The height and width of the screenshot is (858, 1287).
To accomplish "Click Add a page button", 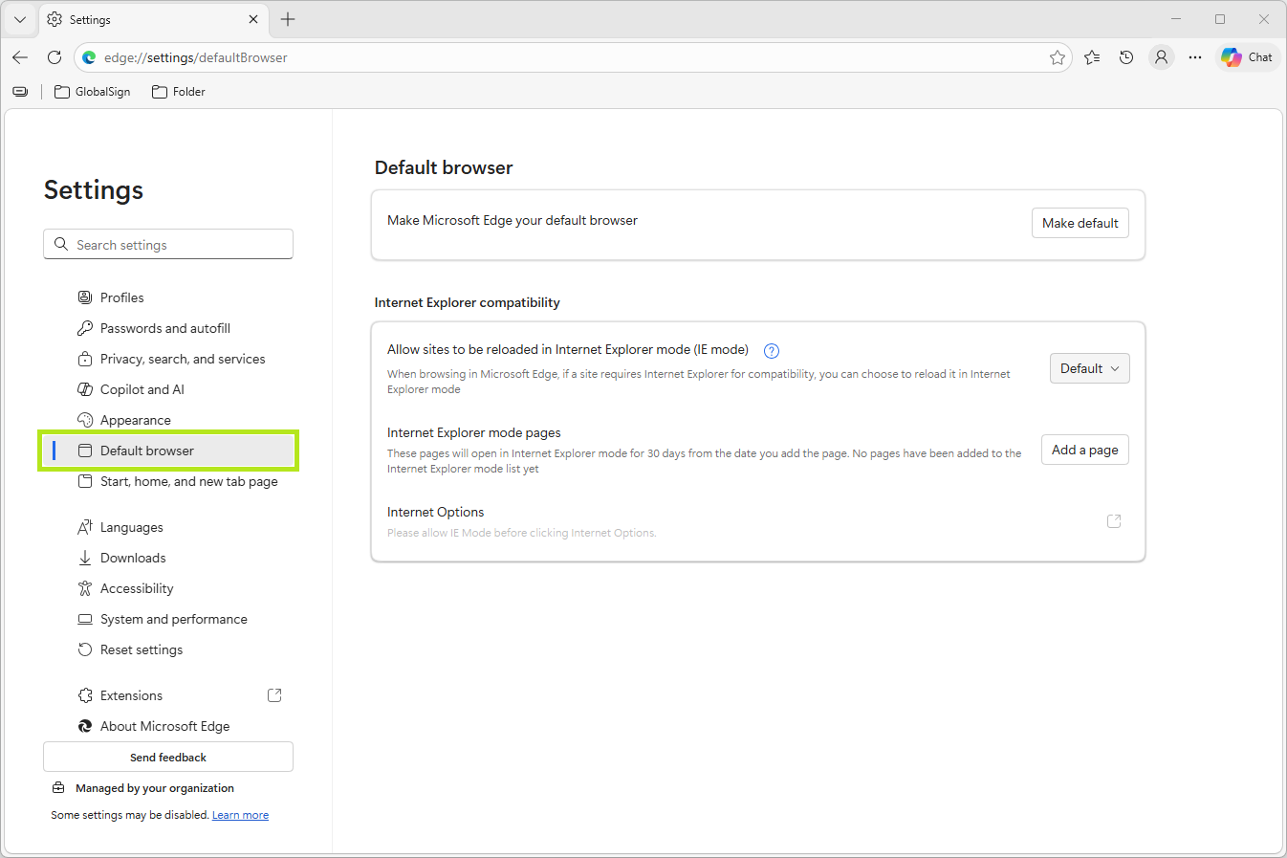I will point(1085,450).
